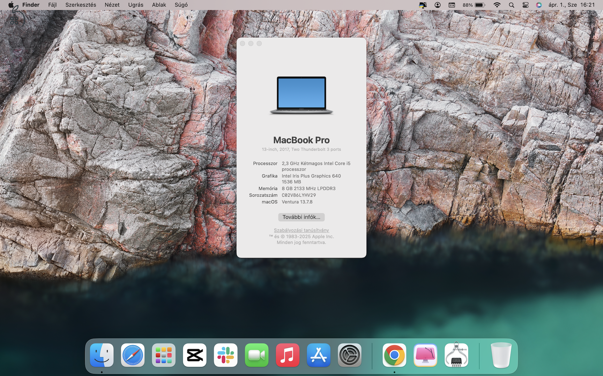
Task: Activate Siri from the menu bar
Action: (538, 5)
